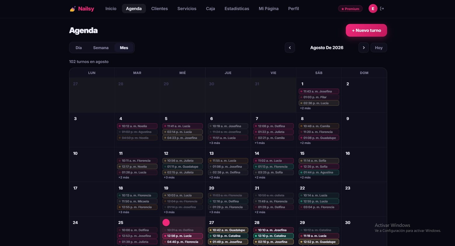
Task: Go to Servicios in the top navigation
Action: 187,9
